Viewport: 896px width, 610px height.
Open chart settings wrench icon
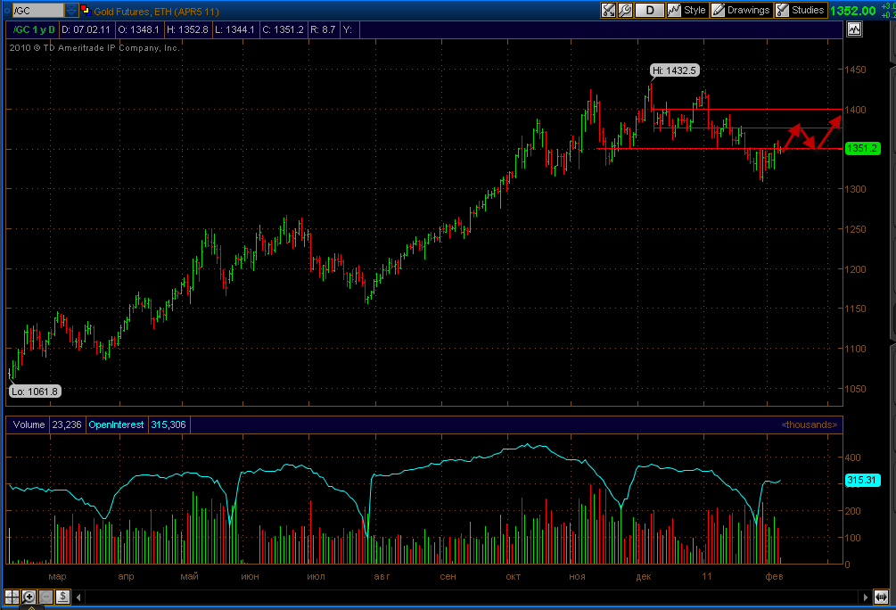[x=625, y=10]
